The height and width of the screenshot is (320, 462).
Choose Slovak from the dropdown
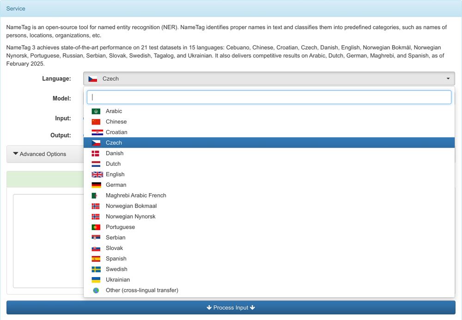point(269,248)
